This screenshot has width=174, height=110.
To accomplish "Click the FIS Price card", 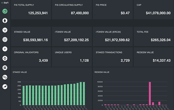I will pos(113,10).
